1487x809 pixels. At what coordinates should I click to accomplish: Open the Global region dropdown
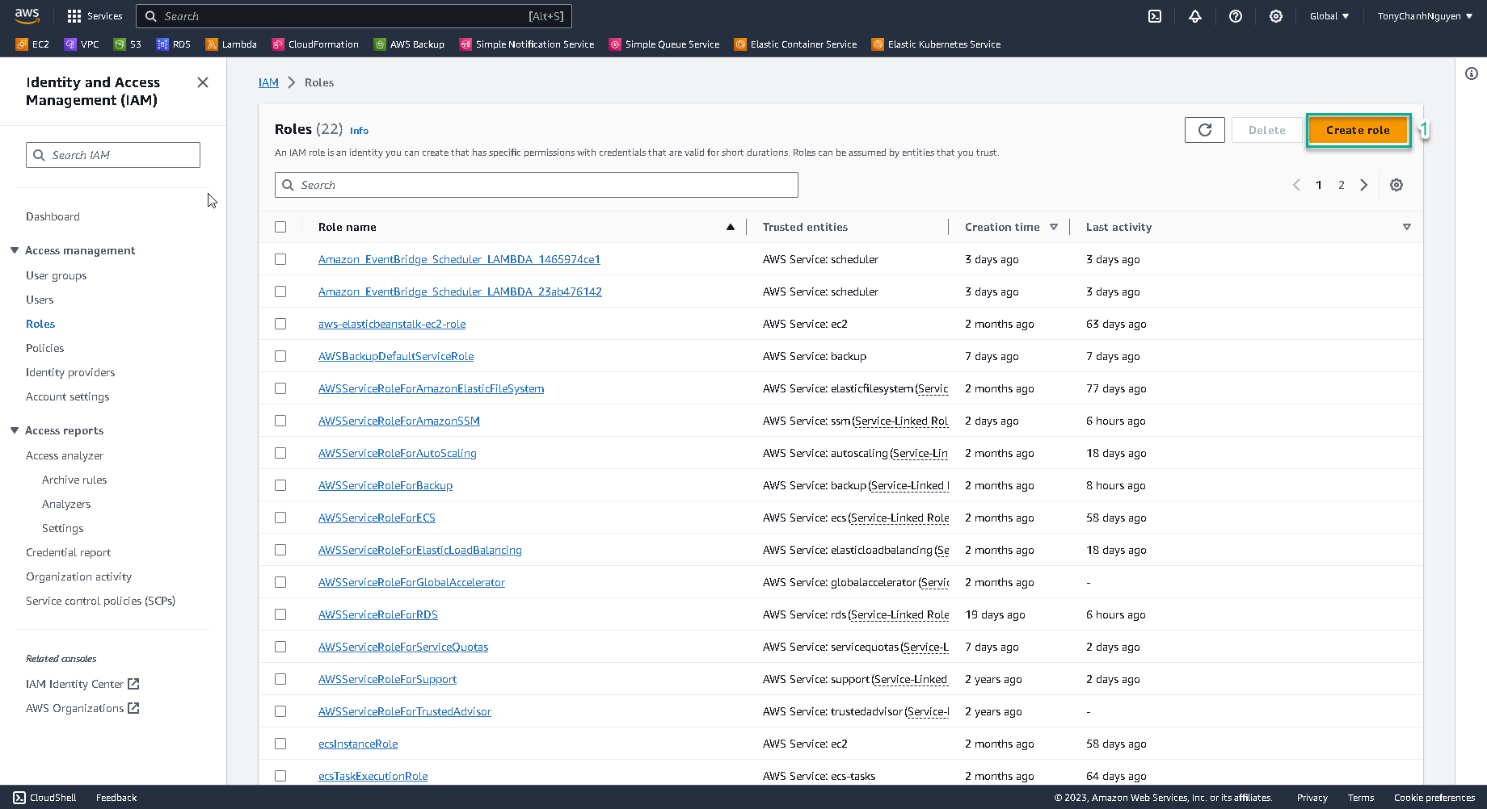pyautogui.click(x=1329, y=16)
